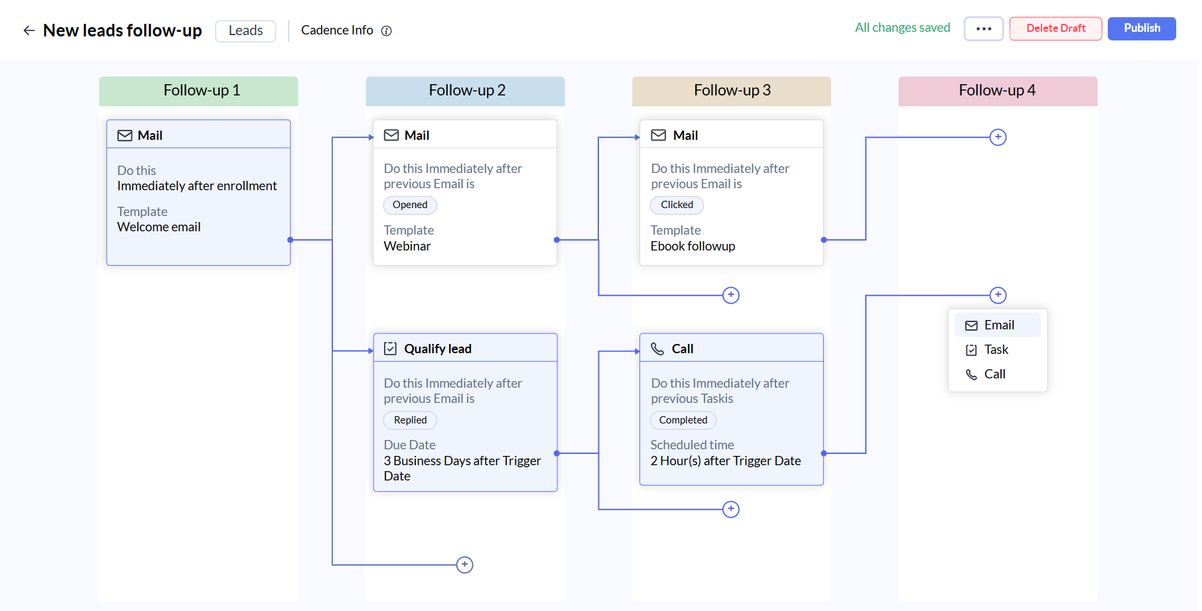Viewport: 1202px width, 611px height.
Task: Click the Clicked condition pill
Action: click(677, 205)
